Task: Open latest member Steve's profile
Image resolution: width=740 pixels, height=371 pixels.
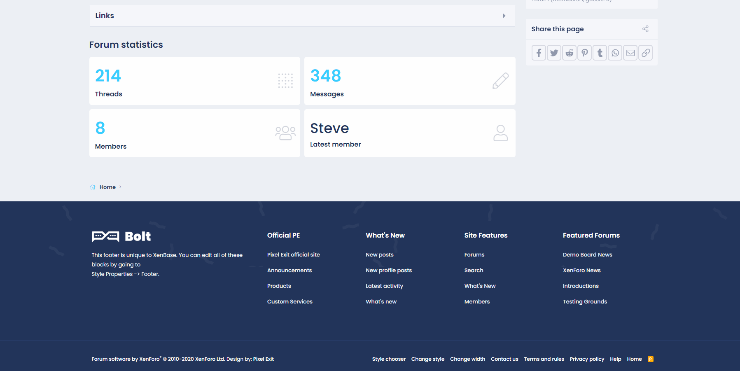Action: (x=329, y=128)
